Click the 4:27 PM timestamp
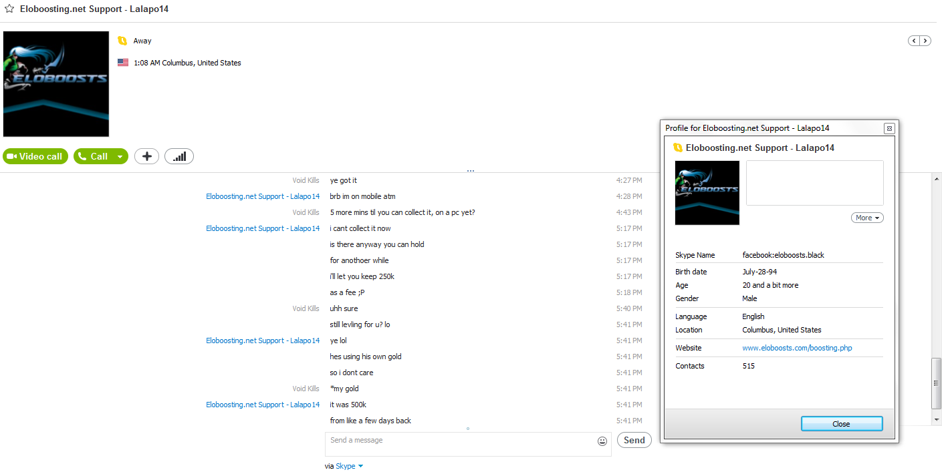This screenshot has height=472, width=942. (629, 180)
